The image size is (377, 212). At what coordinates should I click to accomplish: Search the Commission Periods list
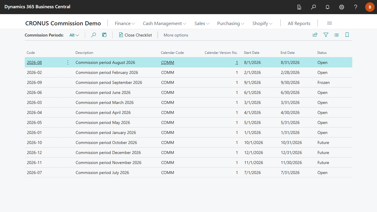tap(93, 35)
